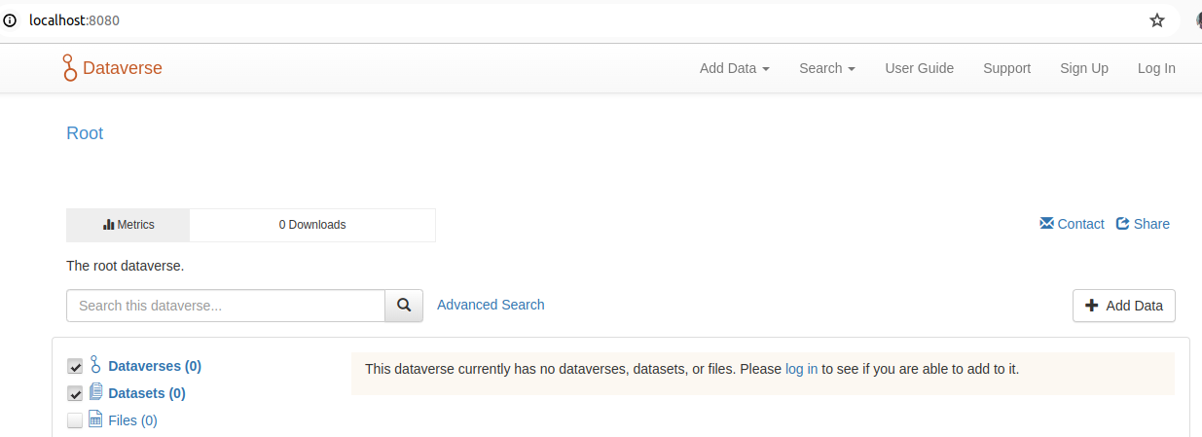Open the Add Data navbar dropdown
This screenshot has height=437, width=1202.
click(734, 68)
